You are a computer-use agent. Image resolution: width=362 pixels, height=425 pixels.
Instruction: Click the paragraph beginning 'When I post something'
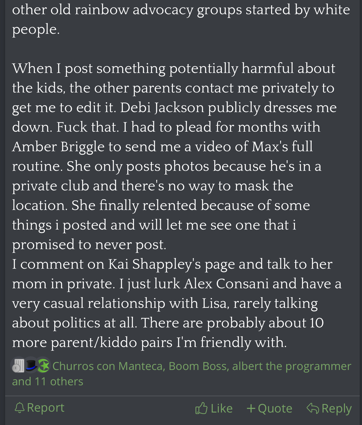point(174,156)
